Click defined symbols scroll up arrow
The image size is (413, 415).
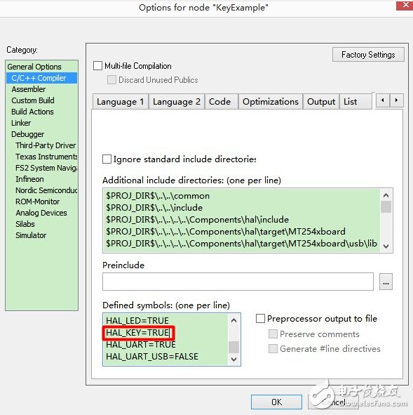click(x=233, y=320)
